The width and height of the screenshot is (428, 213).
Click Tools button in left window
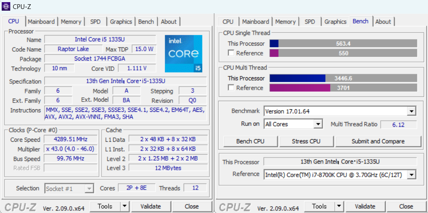(105, 206)
